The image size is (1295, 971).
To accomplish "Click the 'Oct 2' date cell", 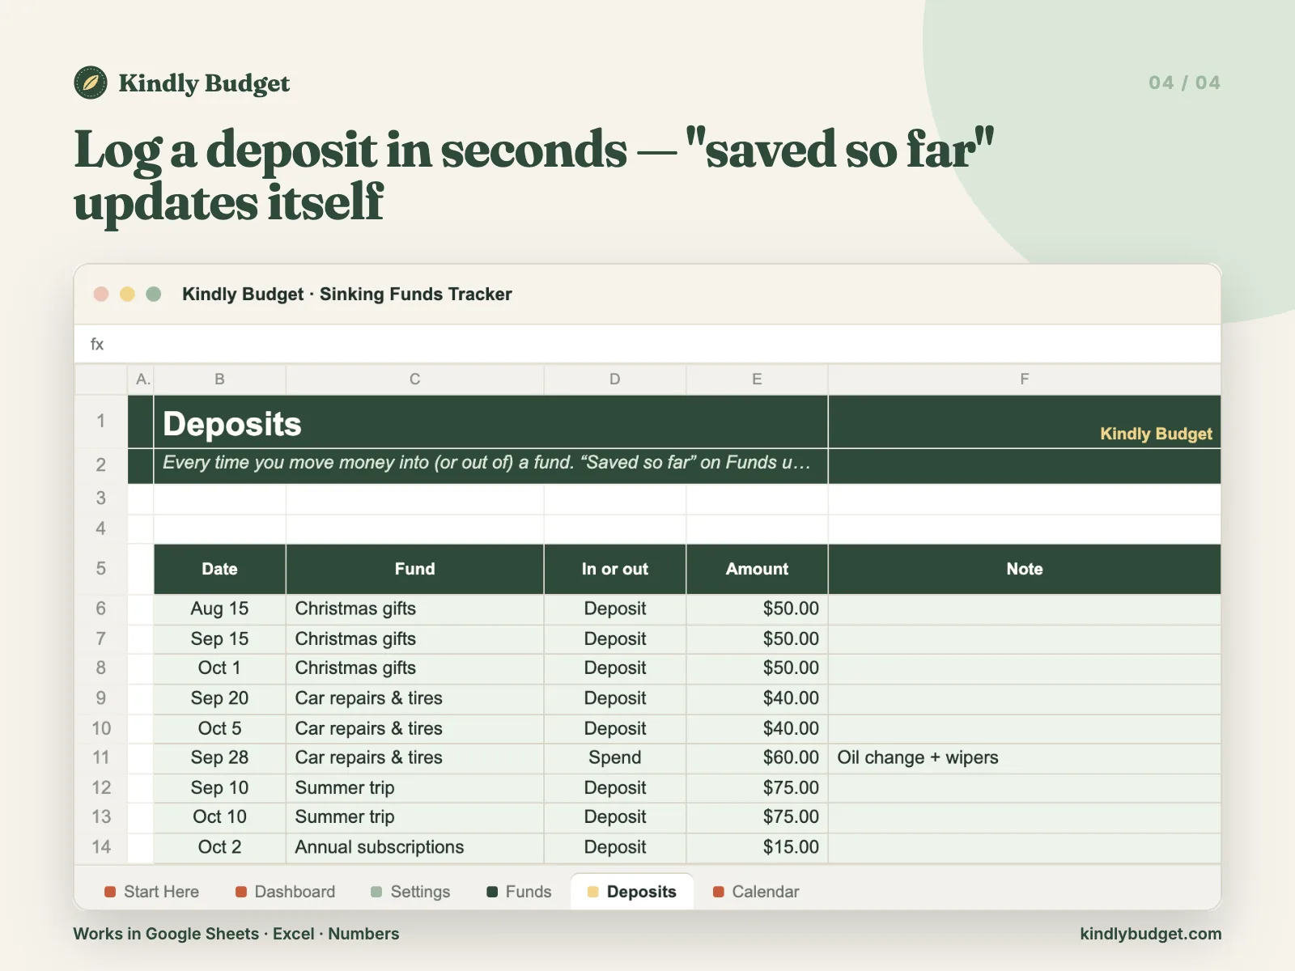I will coord(219,847).
